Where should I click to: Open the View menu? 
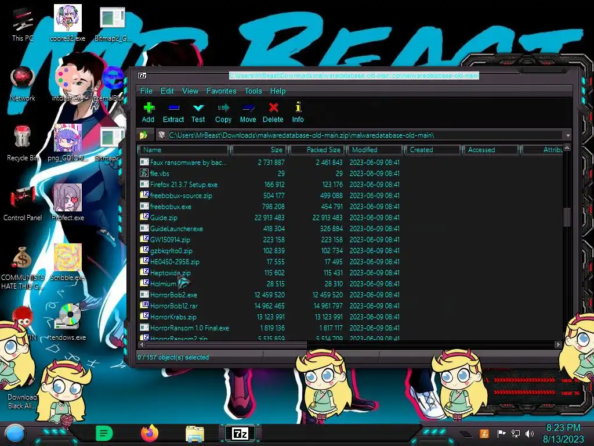190,91
